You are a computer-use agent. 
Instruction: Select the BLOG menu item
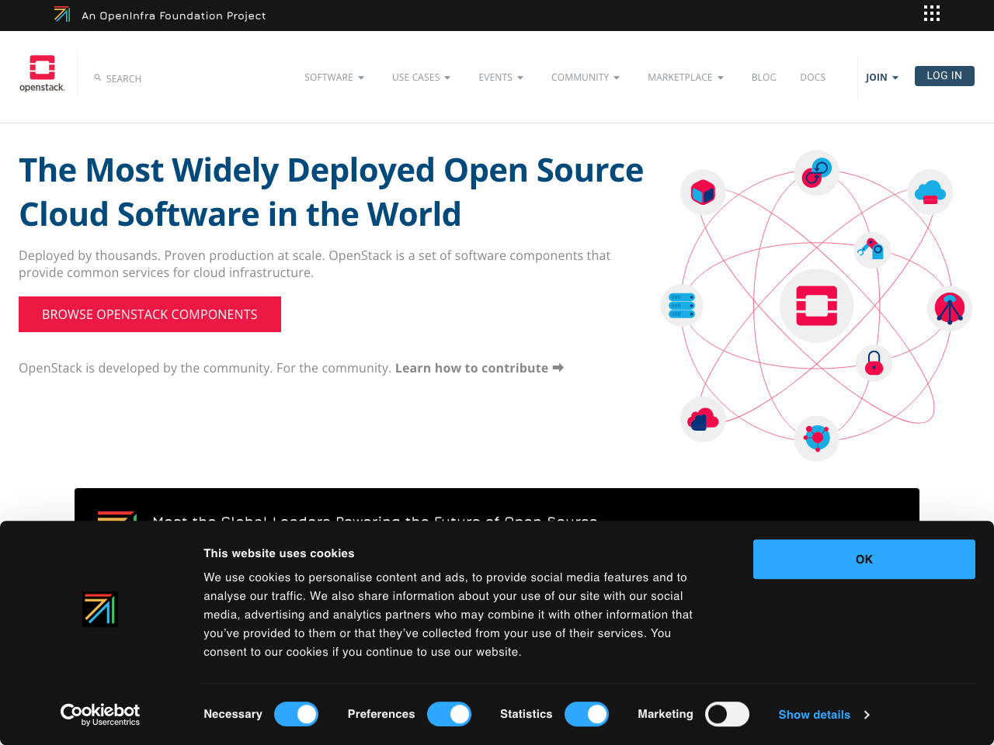[763, 77]
